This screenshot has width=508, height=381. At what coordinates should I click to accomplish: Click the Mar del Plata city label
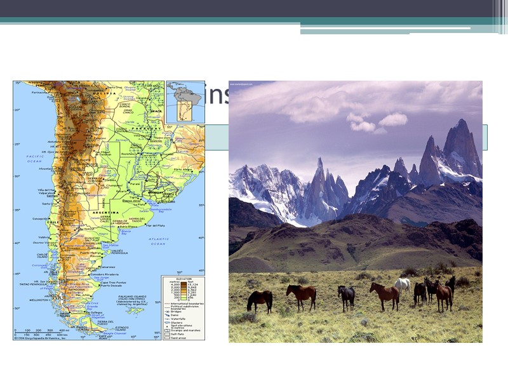point(156,225)
